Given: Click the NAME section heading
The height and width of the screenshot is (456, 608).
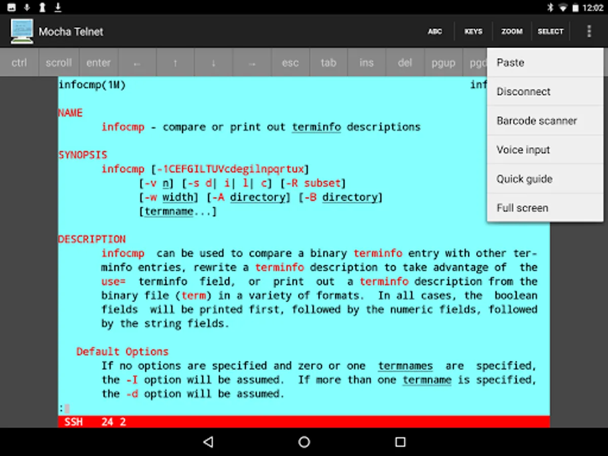Looking at the screenshot, I should pos(70,112).
